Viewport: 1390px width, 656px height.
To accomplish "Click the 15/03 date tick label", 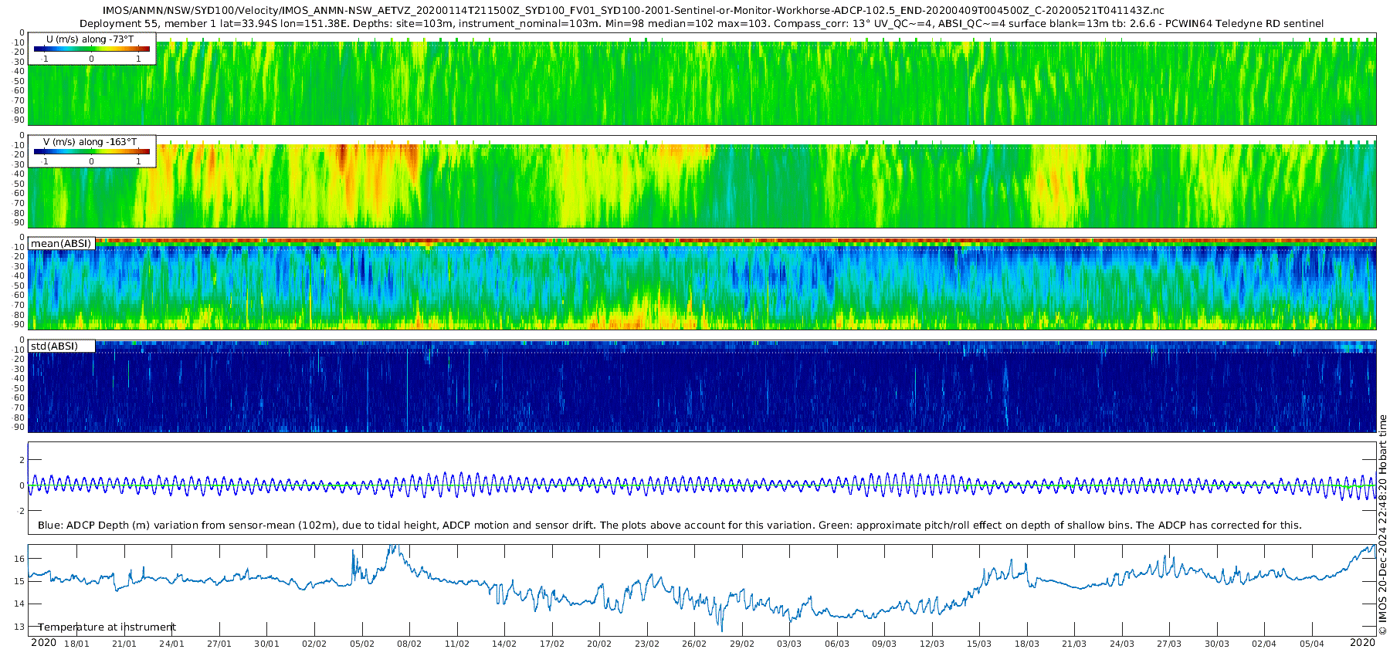I will click(979, 644).
